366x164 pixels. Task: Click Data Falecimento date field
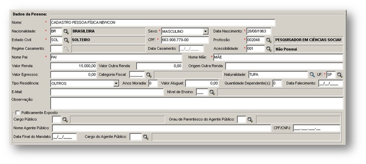point(330,83)
